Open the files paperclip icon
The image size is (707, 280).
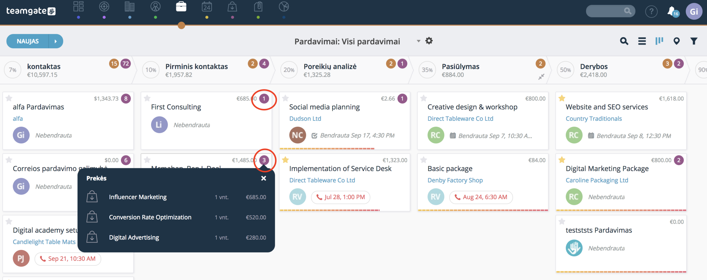tap(258, 6)
